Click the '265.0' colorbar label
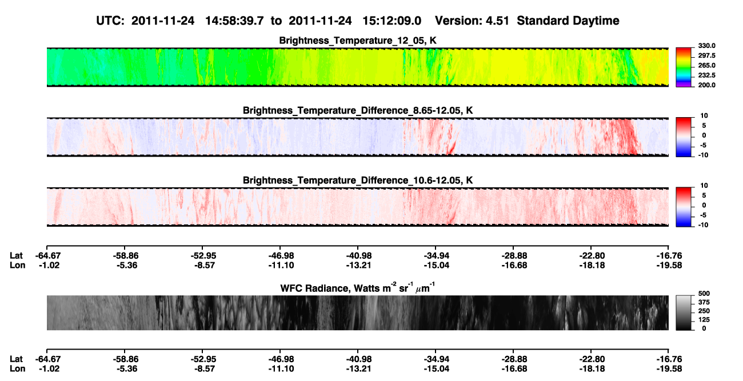The width and height of the screenshot is (743, 381). pyautogui.click(x=707, y=66)
